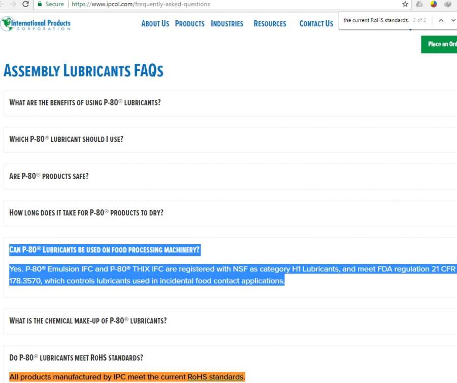Collapse 'Can P-80 be used on food processing machinery'
This screenshot has width=457, height=383.
pyautogui.click(x=104, y=250)
